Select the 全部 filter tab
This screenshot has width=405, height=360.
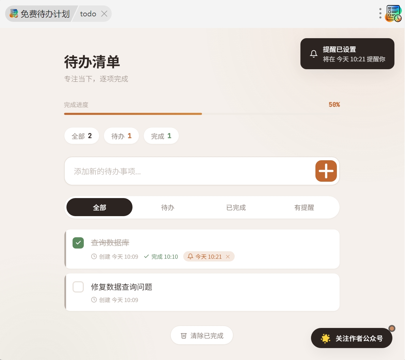tap(99, 207)
